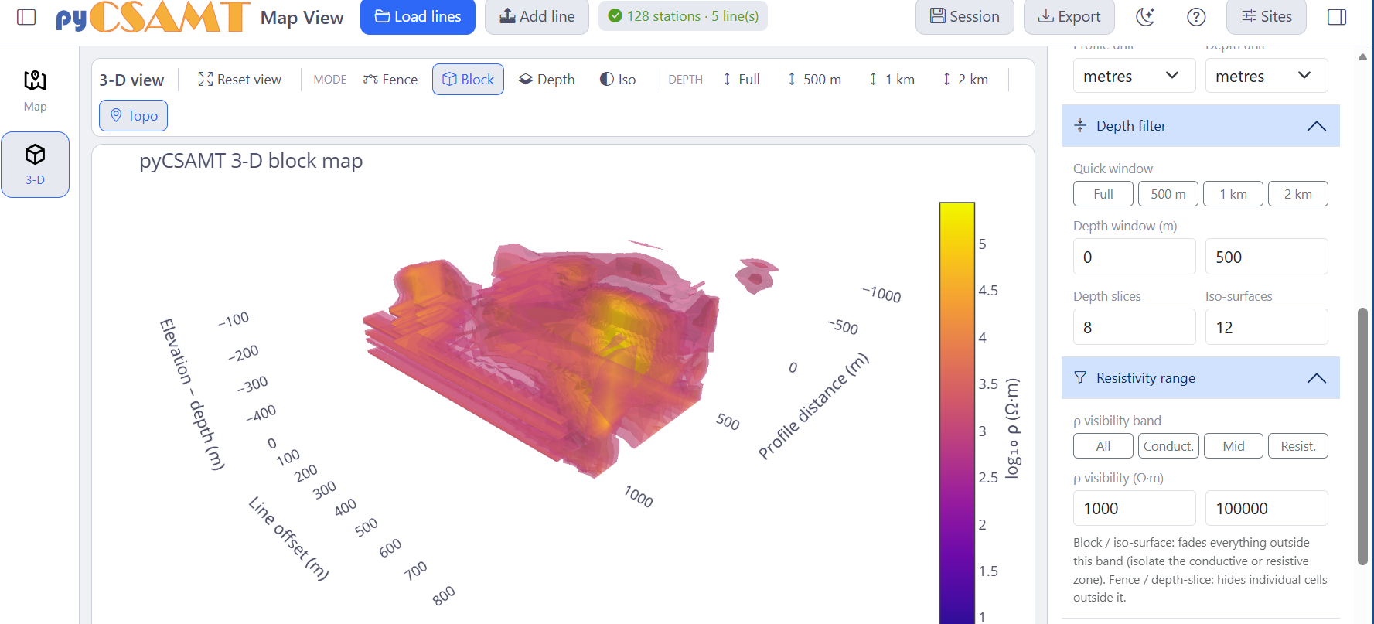Viewport: 1374px width, 624px height.
Task: Click the 128 stations status badge
Action: point(683,16)
